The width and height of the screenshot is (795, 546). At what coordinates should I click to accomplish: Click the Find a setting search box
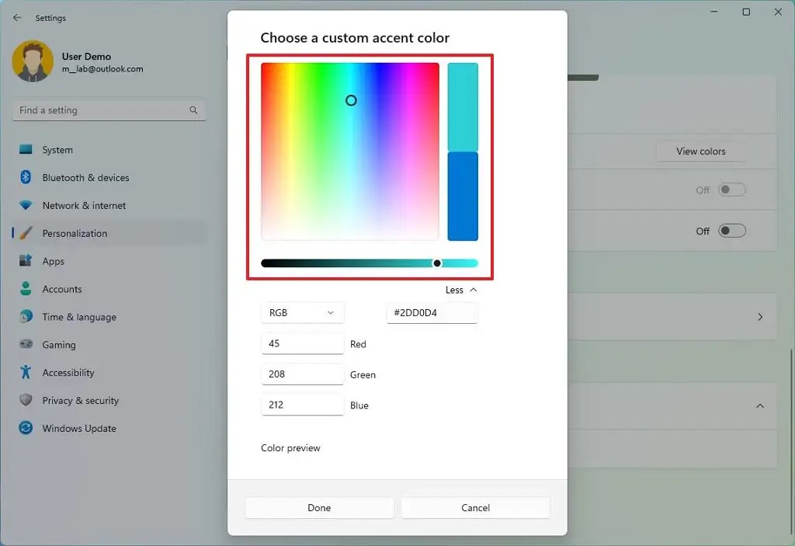(x=109, y=110)
